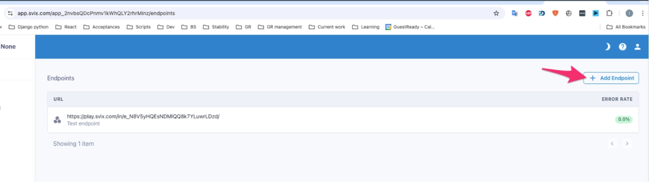Click the URL column header
The height and width of the screenshot is (182, 649).
point(59,99)
